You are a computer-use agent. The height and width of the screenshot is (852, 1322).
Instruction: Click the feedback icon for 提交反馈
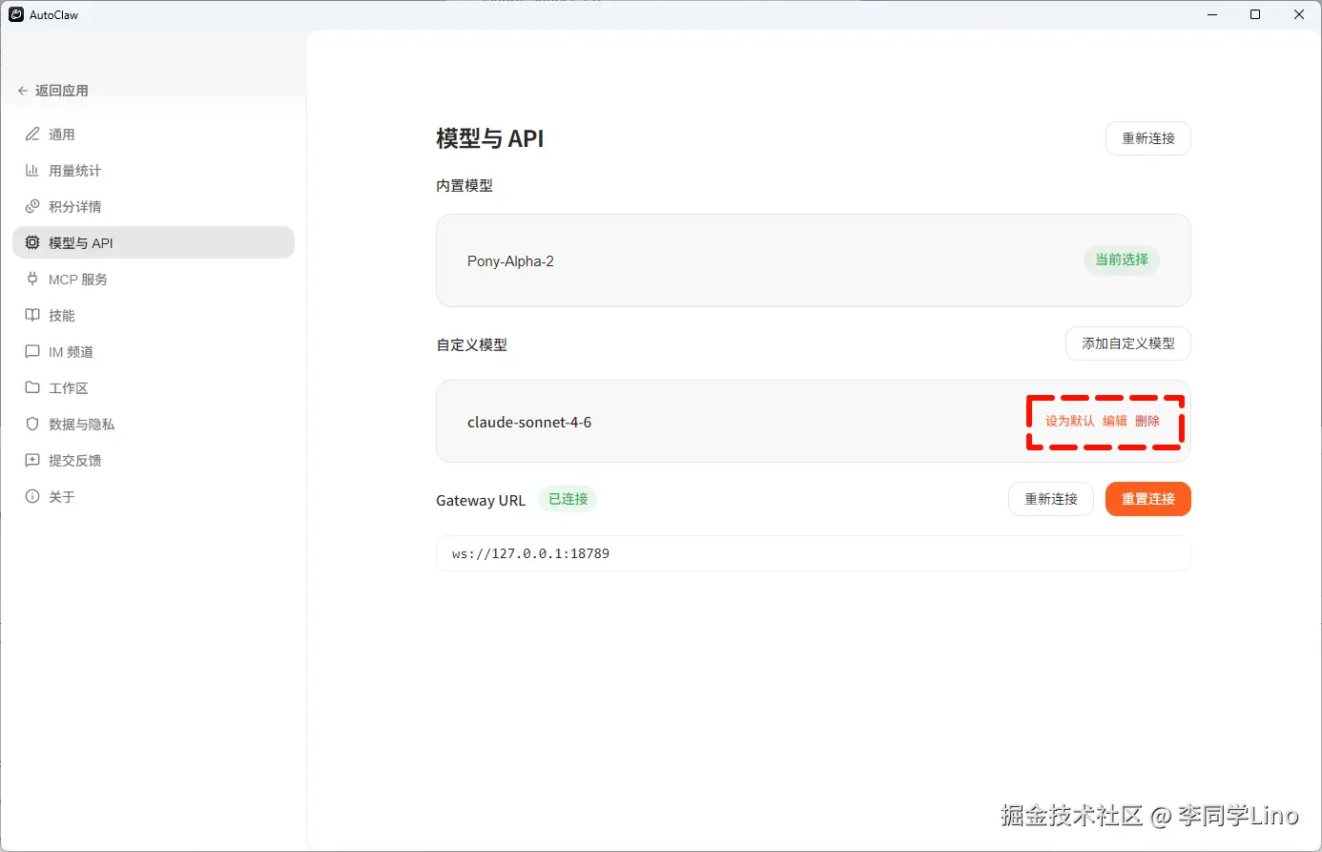32,461
